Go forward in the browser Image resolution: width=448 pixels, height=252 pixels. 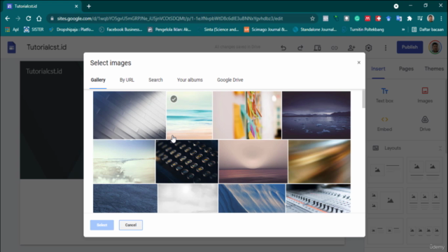(17, 19)
